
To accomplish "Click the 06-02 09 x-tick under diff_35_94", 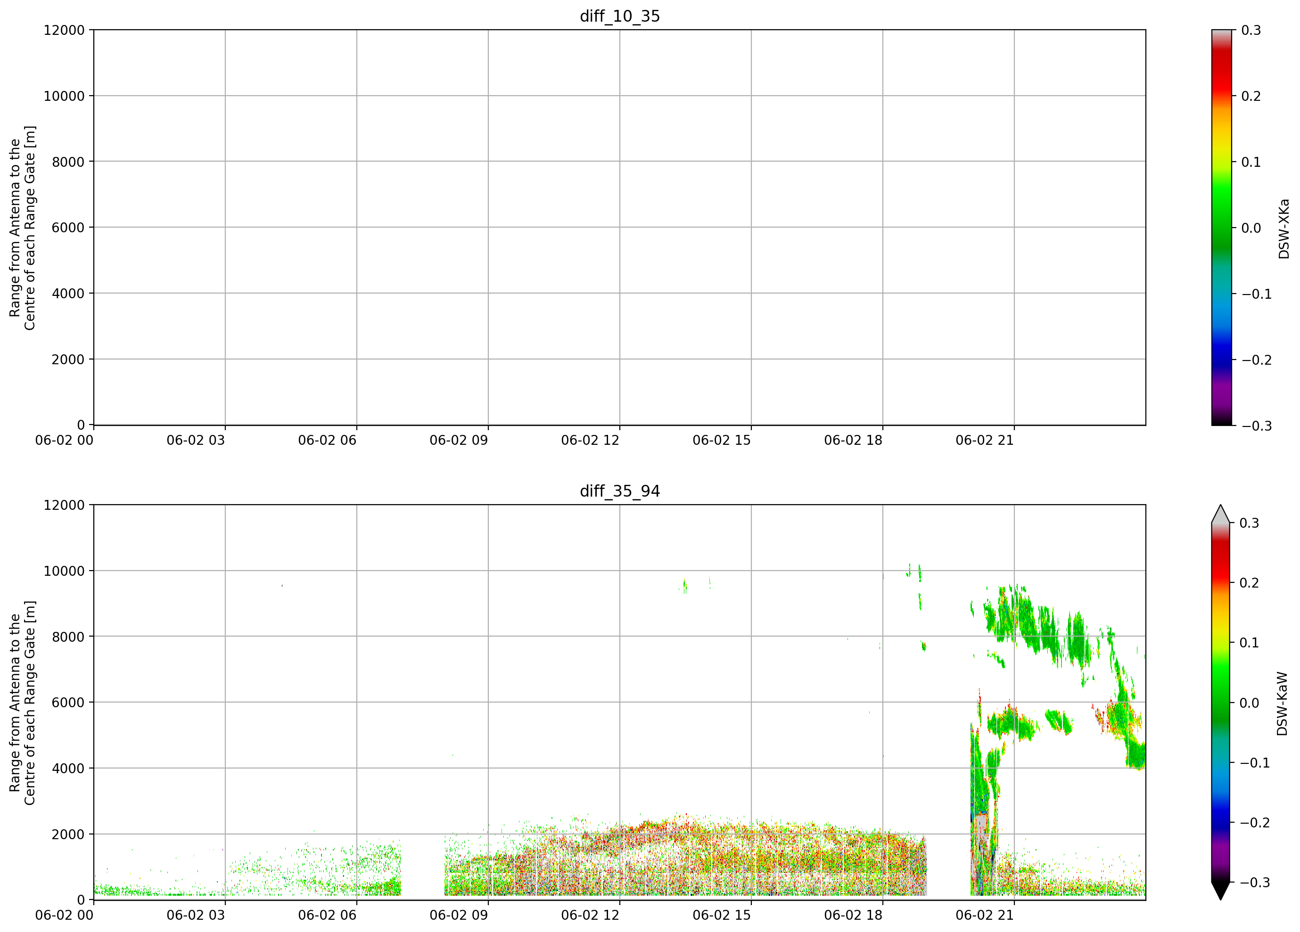I will pos(459,915).
